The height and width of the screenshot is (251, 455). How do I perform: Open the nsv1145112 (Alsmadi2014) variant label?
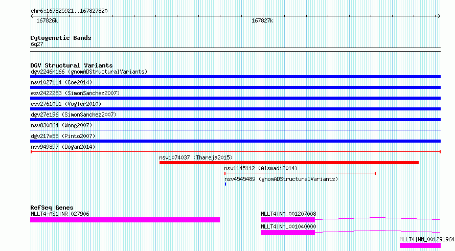click(261, 168)
